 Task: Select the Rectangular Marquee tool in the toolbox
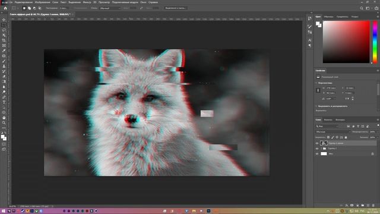pyautogui.click(x=4, y=25)
